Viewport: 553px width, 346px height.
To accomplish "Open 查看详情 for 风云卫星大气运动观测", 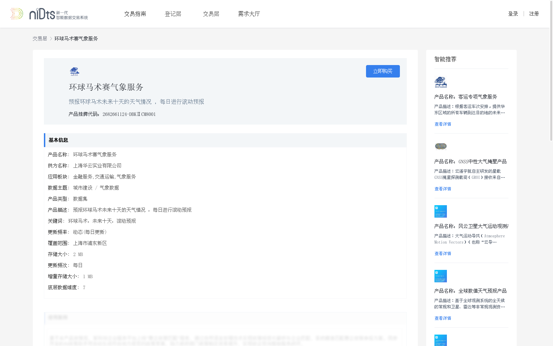I will click(443, 254).
